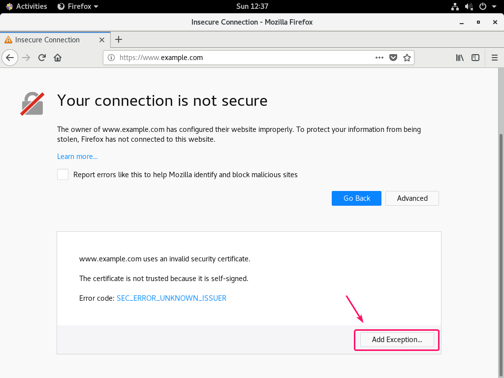This screenshot has height=378, width=504.
Task: Expand the Firefox application menu in top bar
Action: [78, 6]
